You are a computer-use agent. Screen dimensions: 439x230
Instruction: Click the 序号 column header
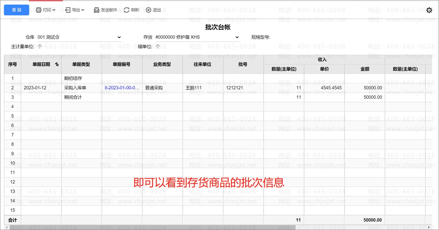[x=13, y=64]
